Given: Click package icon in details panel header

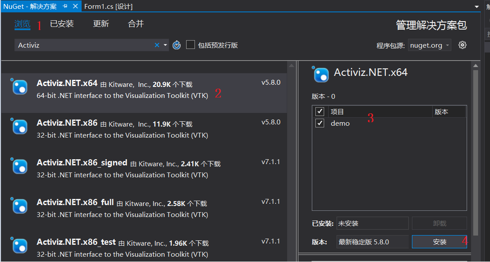Looking at the screenshot, I should coord(320,75).
